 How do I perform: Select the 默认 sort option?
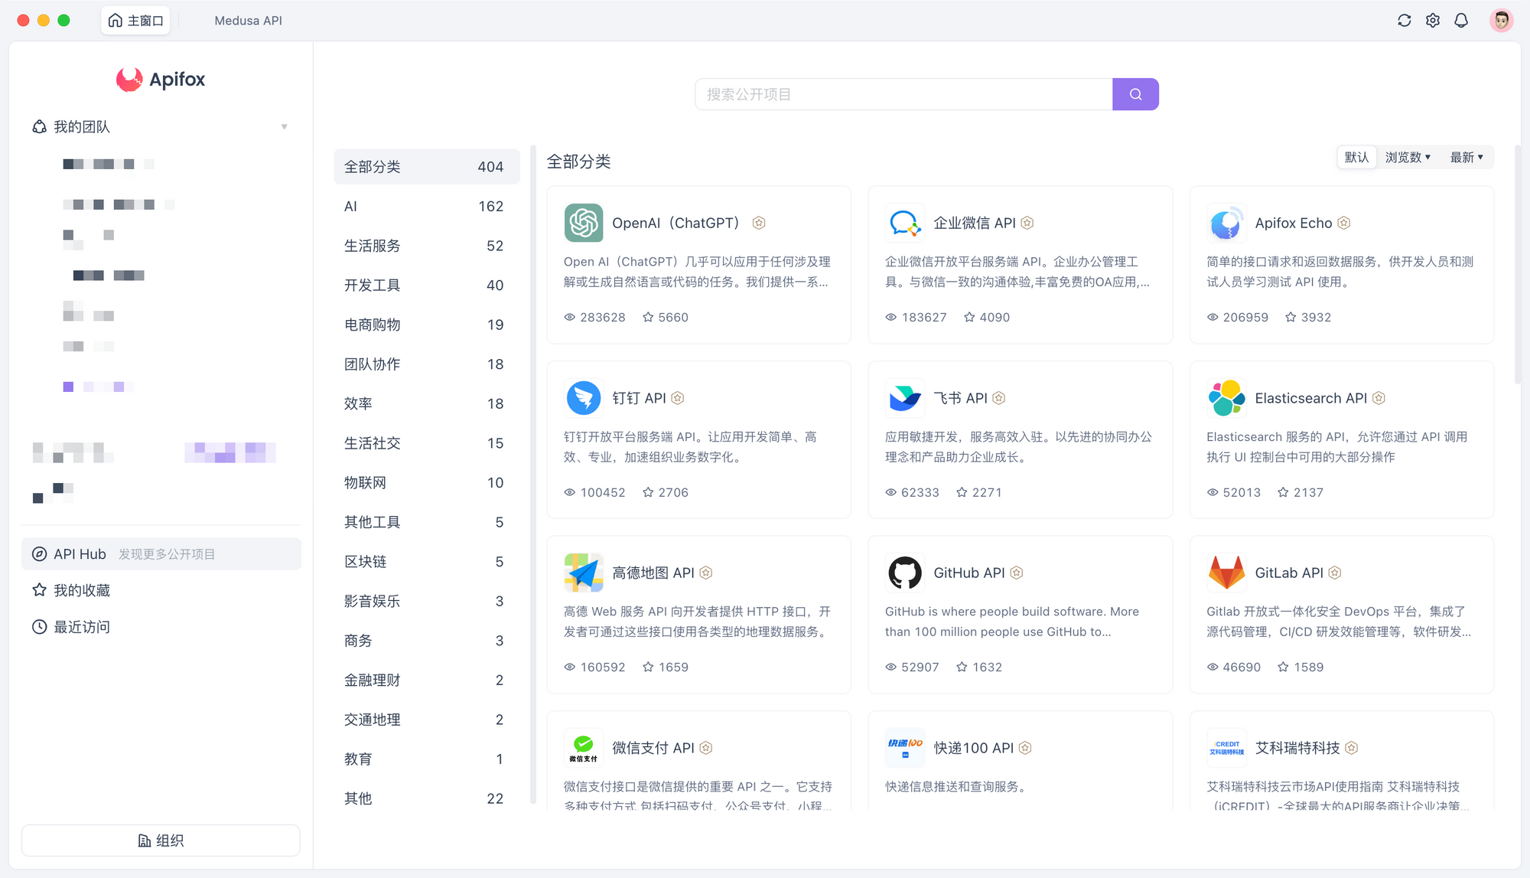[x=1356, y=157]
